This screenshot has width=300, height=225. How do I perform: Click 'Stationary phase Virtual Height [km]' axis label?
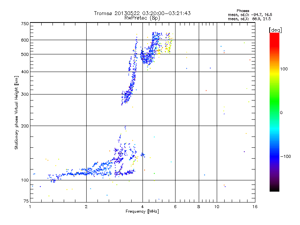[16, 113]
